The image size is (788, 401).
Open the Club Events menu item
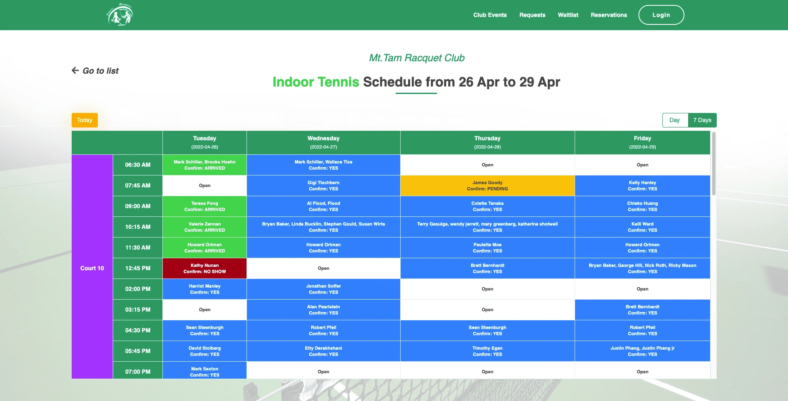490,15
